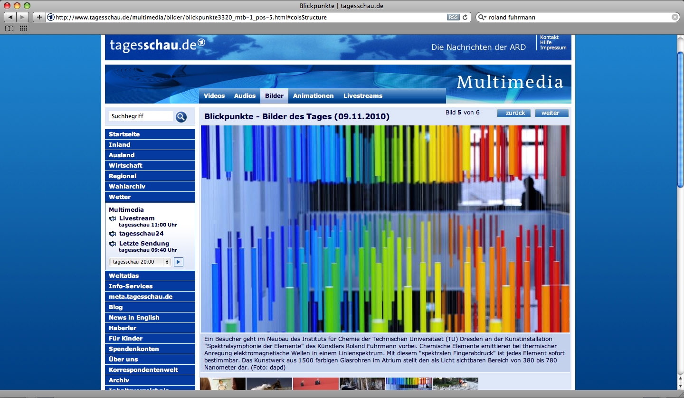Click the page vertical scrollbar
This screenshot has width=684, height=398.
[680, 214]
